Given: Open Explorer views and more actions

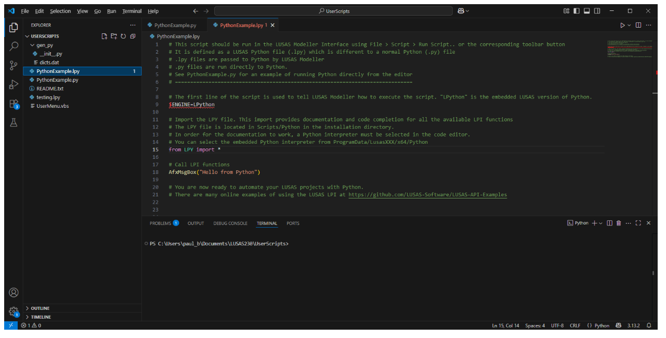Looking at the screenshot, I should (132, 25).
